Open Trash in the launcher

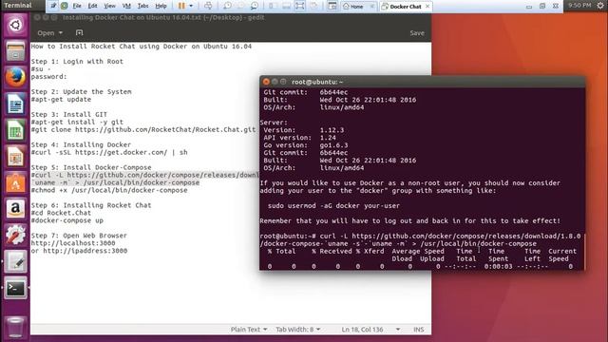(x=15, y=327)
